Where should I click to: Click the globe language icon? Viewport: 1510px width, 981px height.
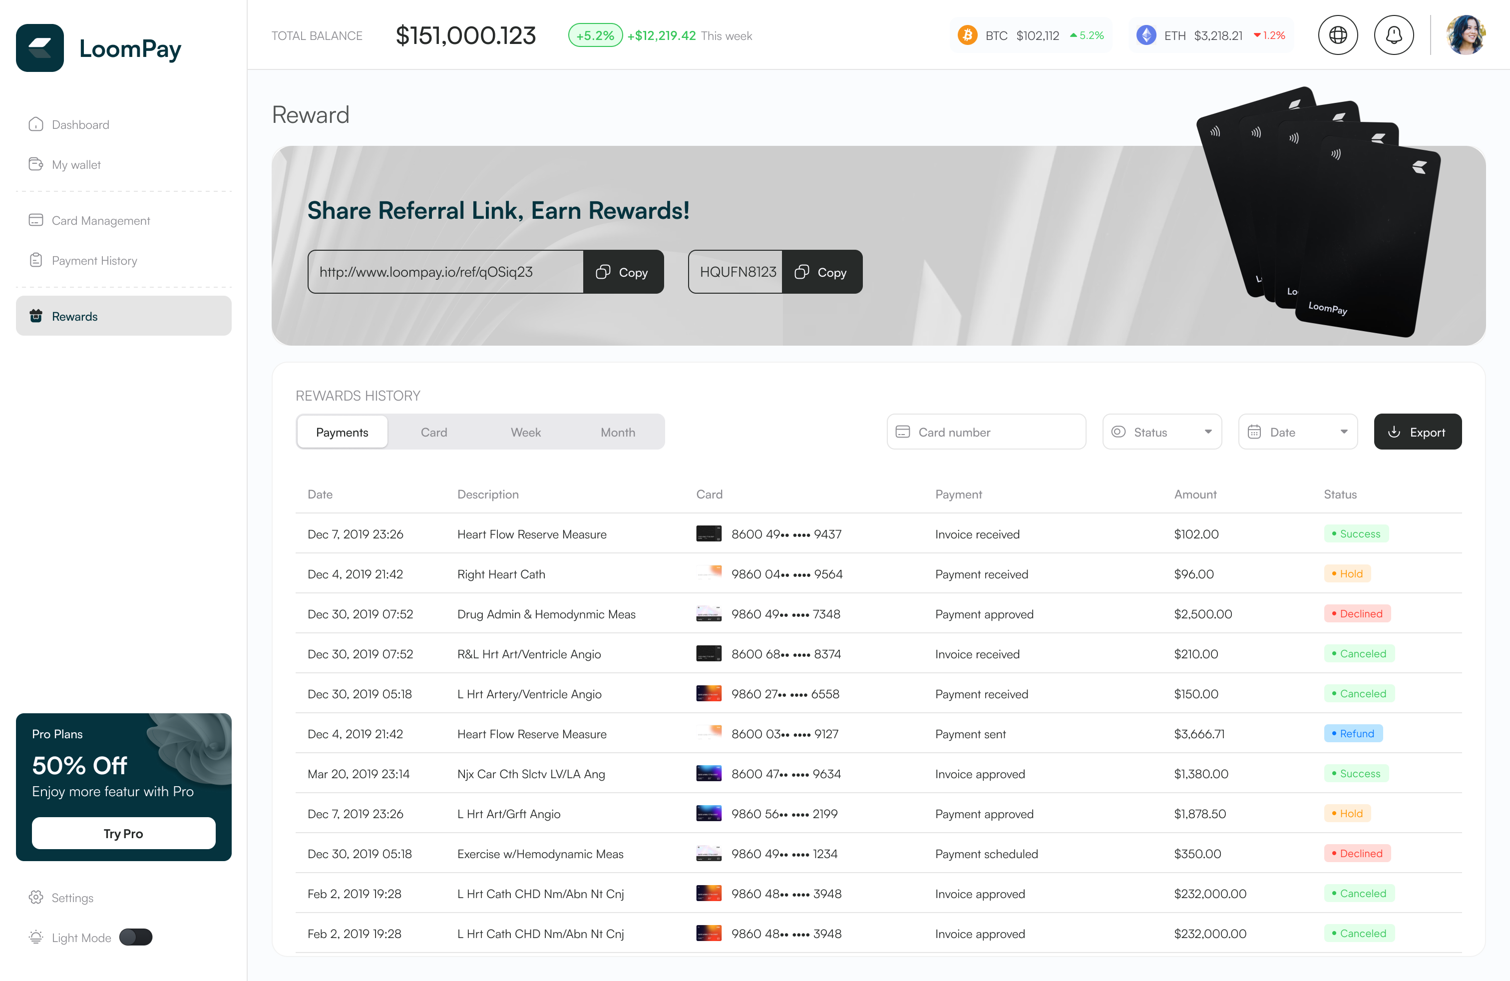click(x=1337, y=35)
